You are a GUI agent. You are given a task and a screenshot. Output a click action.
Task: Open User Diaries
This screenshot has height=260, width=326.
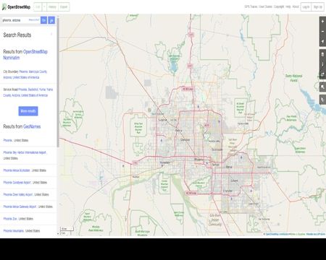point(265,6)
